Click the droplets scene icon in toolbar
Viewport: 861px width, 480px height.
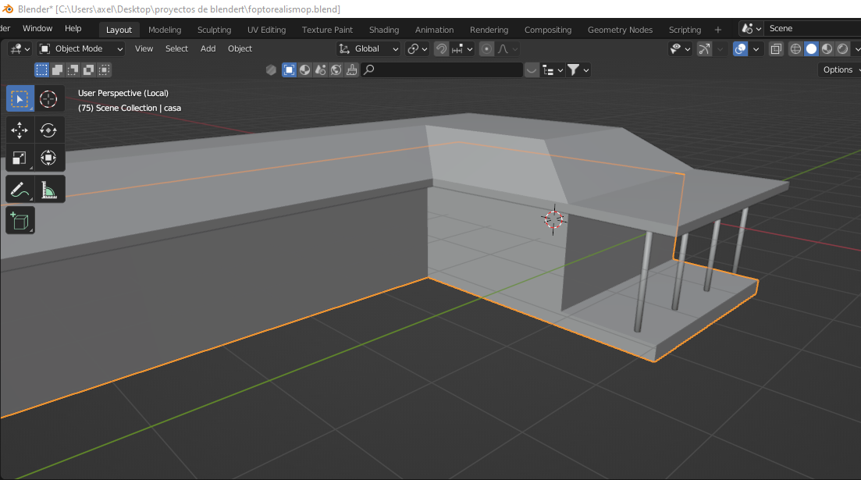(321, 69)
